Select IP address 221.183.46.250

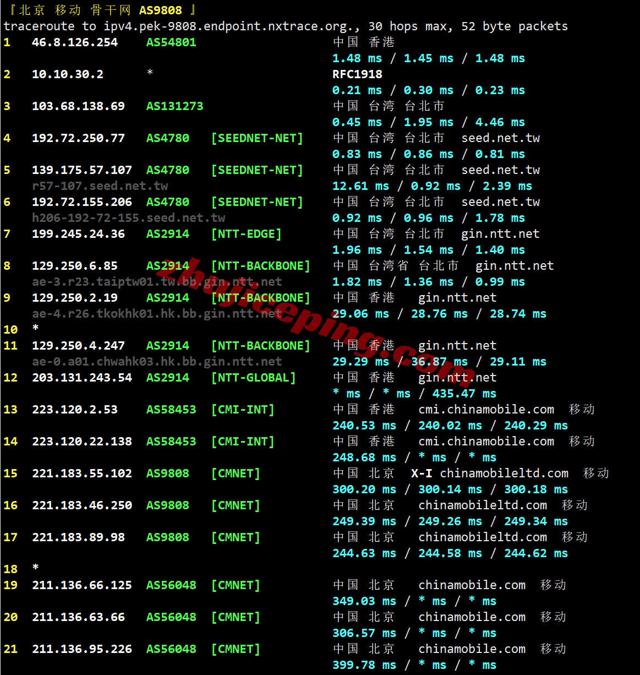pos(82,505)
